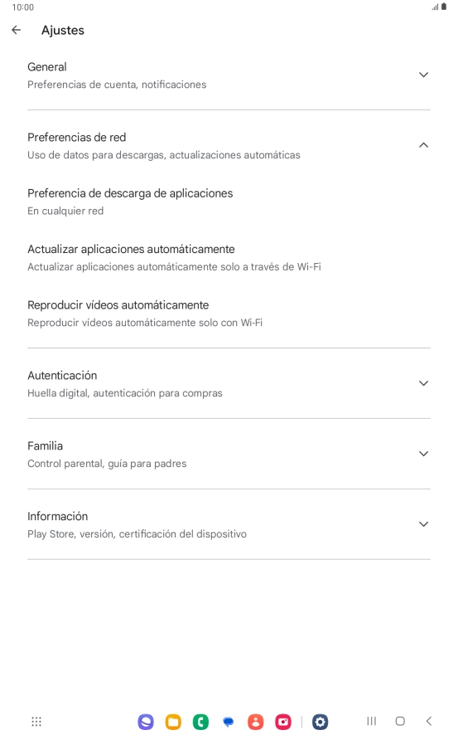Tap the system back navigation button

click(x=428, y=722)
